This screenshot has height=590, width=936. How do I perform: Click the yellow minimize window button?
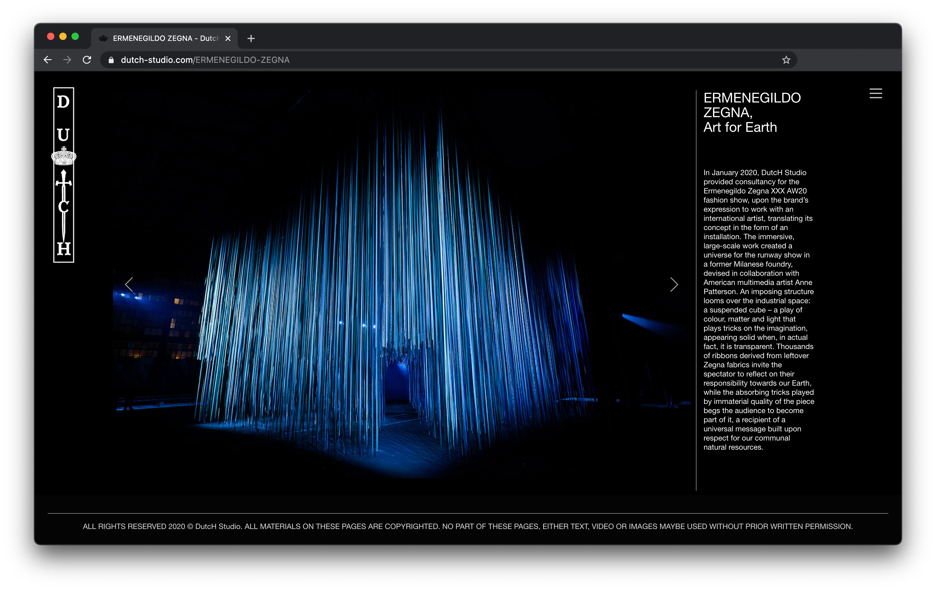click(63, 37)
